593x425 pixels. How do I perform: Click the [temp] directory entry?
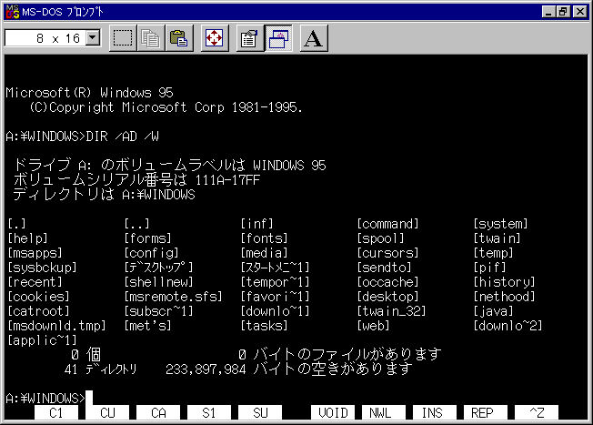[493, 253]
